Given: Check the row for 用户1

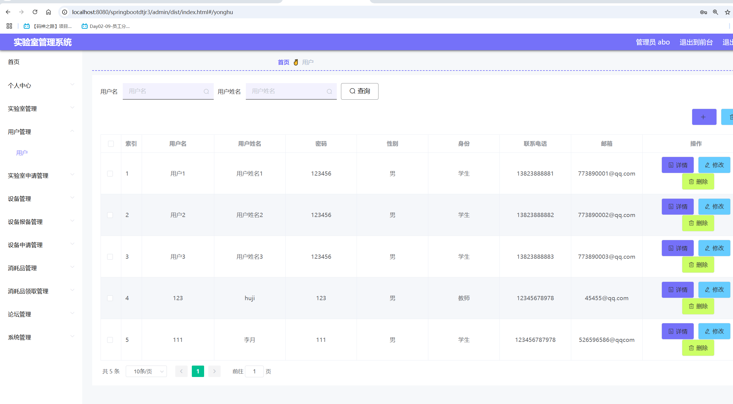Looking at the screenshot, I should (110, 173).
